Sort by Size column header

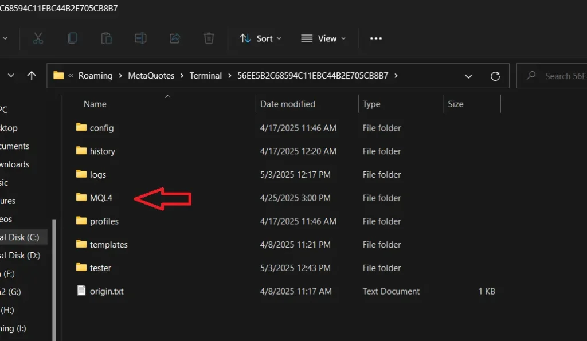[456, 104]
